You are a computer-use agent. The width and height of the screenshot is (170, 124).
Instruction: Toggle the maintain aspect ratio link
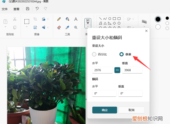(x=117, y=70)
